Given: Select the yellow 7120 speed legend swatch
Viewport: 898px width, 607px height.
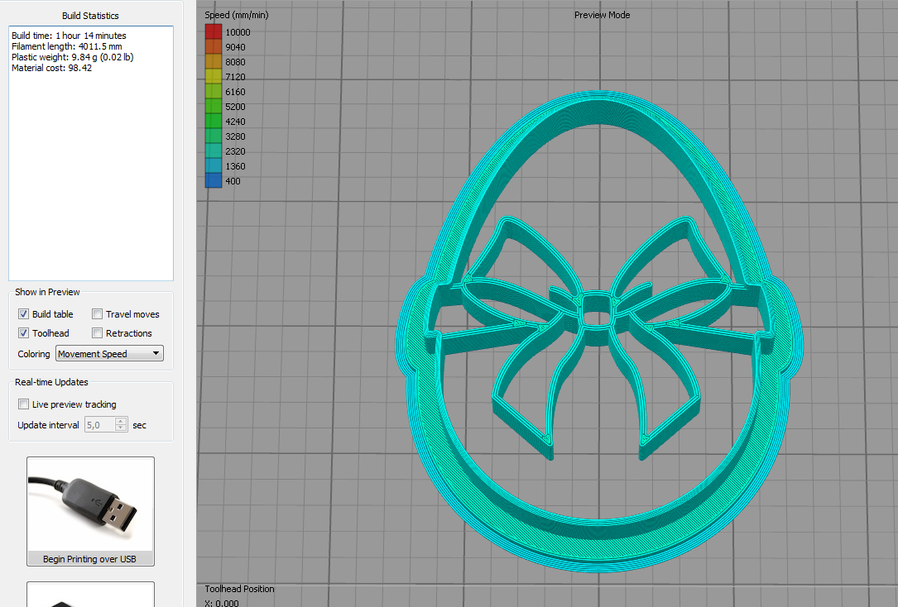Looking at the screenshot, I should coord(214,77).
